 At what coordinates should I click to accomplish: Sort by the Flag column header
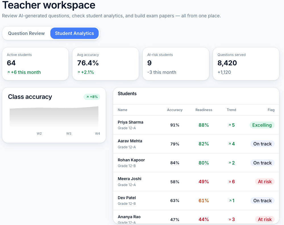pyautogui.click(x=271, y=110)
